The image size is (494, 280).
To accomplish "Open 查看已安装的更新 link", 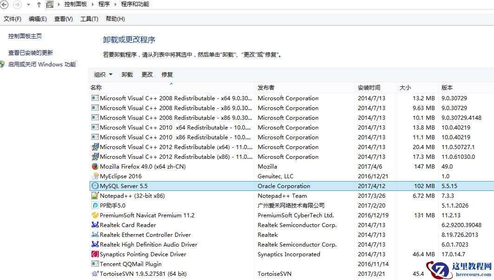I will tap(31, 52).
